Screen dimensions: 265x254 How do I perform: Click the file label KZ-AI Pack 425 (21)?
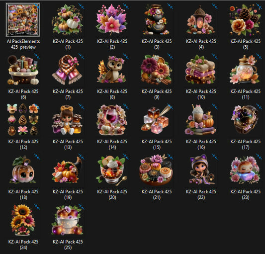pyautogui.click(x=157, y=194)
